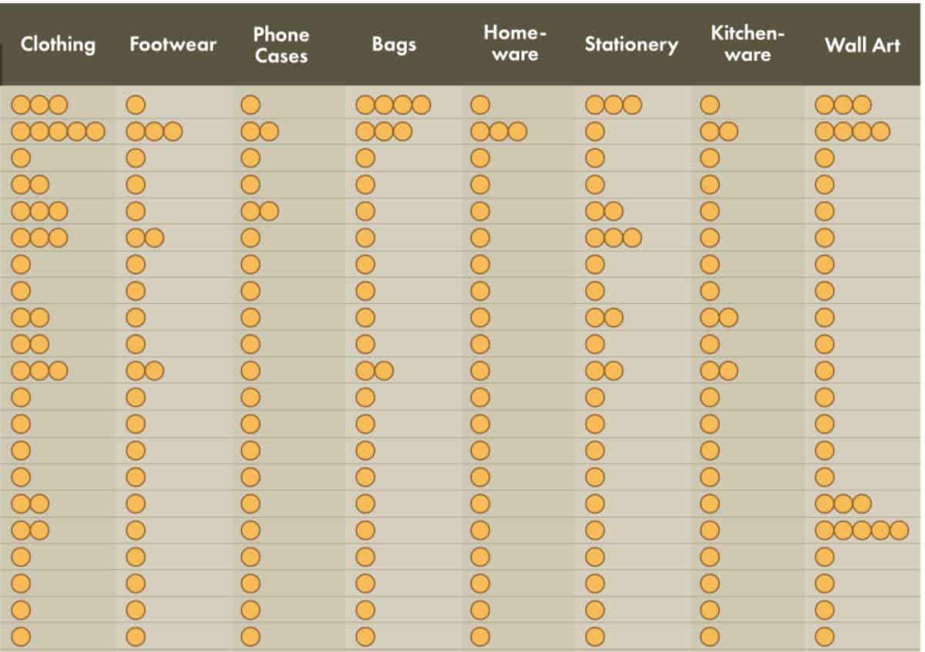
Task: Click the four-dot row in Bags column
Action: 393,105
